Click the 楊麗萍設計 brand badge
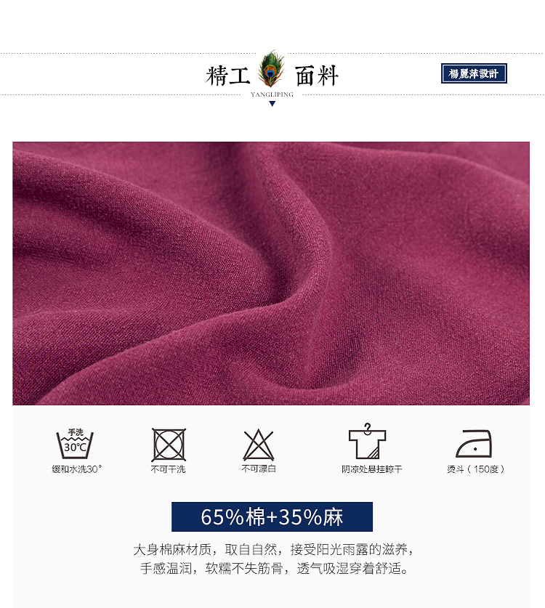 (x=474, y=73)
